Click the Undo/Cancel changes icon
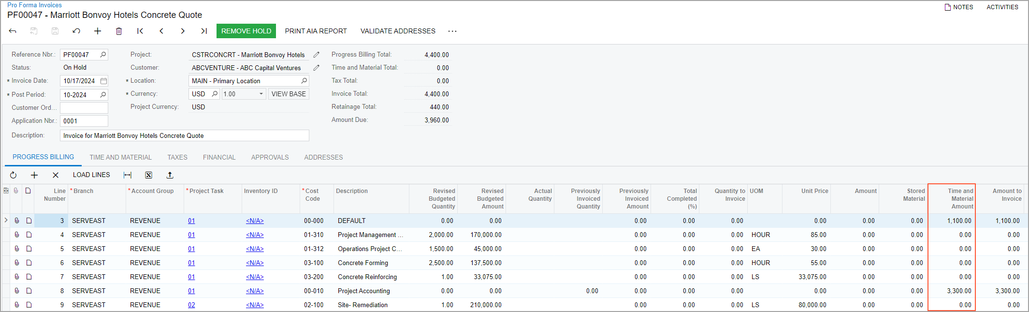 [76, 31]
